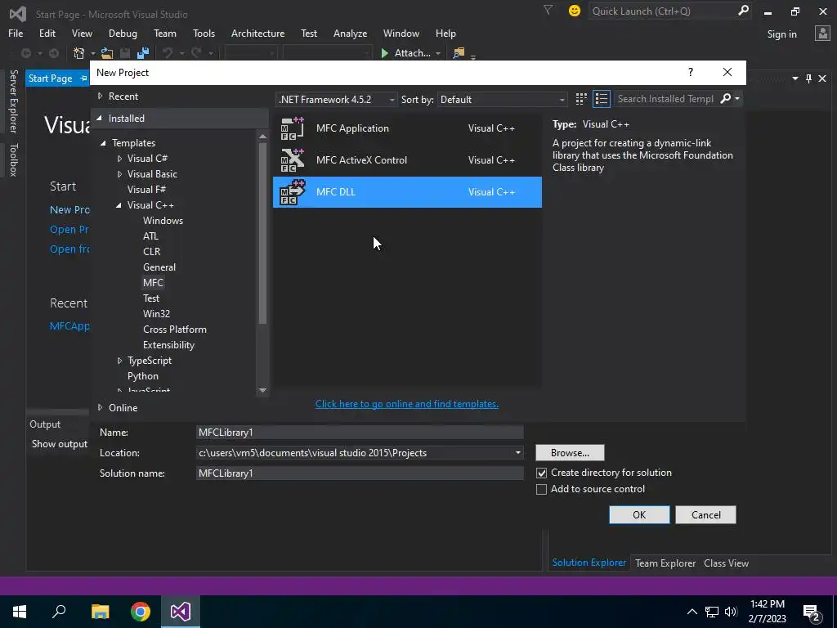This screenshot has width=837, height=628.
Task: Open the Debug menu
Action: click(123, 33)
